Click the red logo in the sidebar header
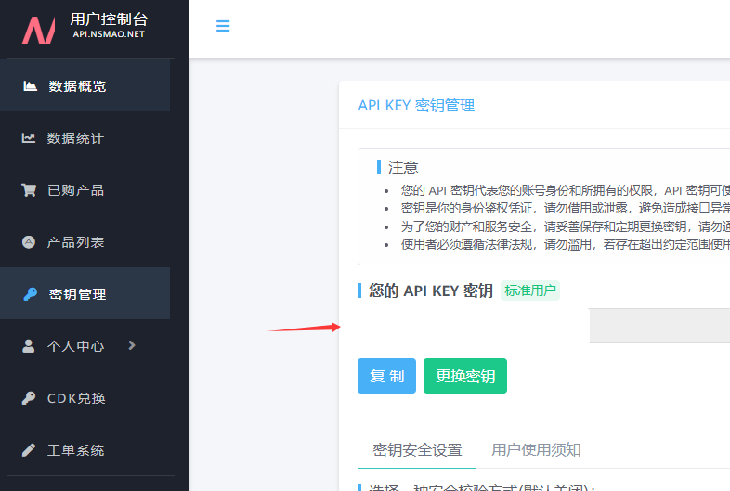The width and height of the screenshot is (730, 491). 39,29
